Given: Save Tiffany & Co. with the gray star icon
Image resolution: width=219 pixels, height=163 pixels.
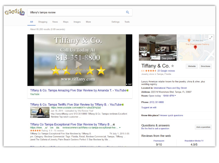Looking at the screenshot, I should [x=173, y=66].
